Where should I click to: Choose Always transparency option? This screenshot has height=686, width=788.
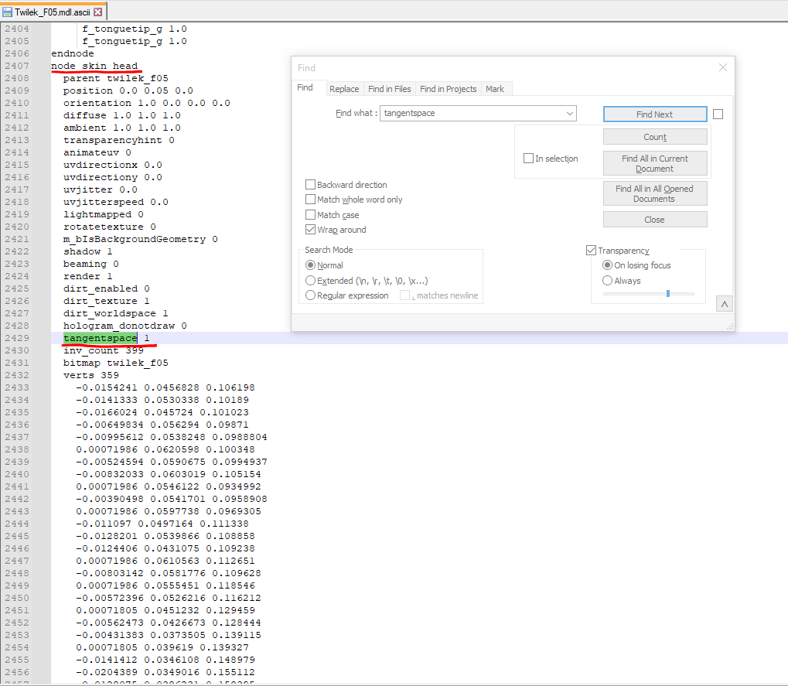click(x=607, y=281)
